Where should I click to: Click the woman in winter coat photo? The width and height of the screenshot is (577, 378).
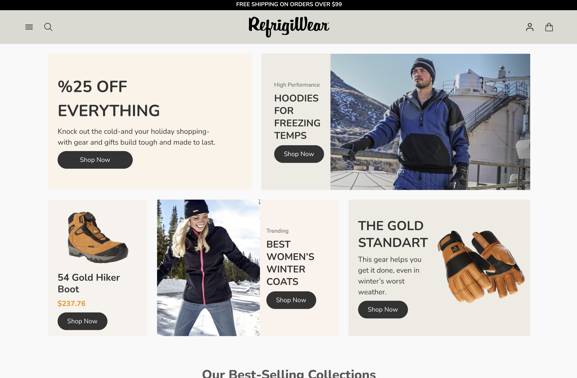(208, 268)
